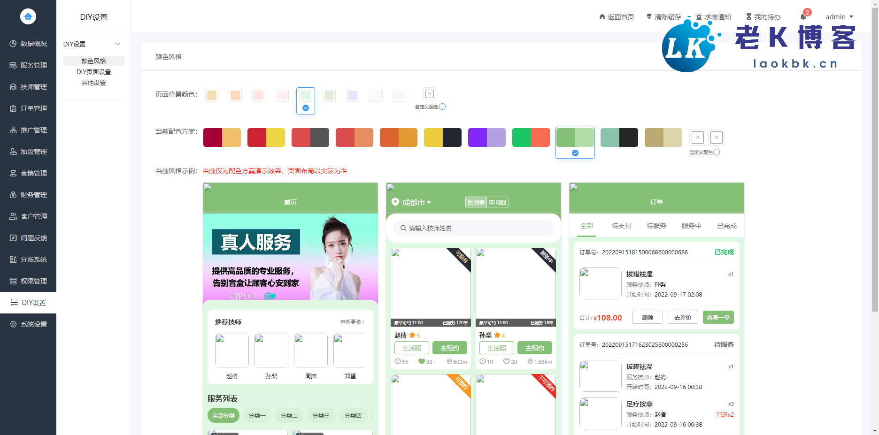Image resolution: width=879 pixels, height=435 pixels.
Task: Click the 再来一单 button
Action: click(x=718, y=317)
